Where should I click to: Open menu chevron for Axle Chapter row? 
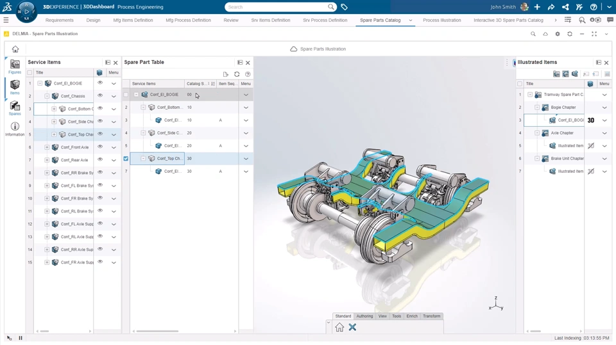click(604, 133)
